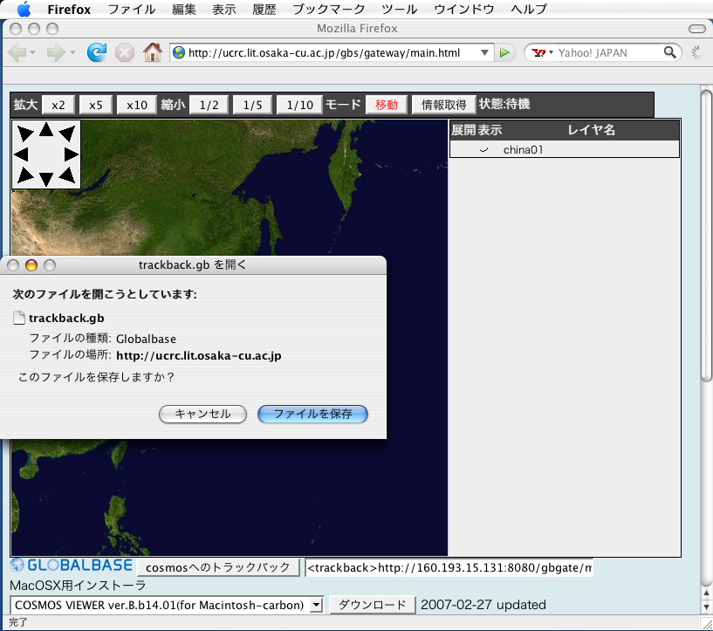713x631 pixels.
Task: Open the URL history dropdown arrow
Action: pyautogui.click(x=484, y=52)
